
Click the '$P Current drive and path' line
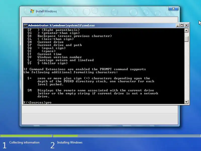[x=55, y=45]
